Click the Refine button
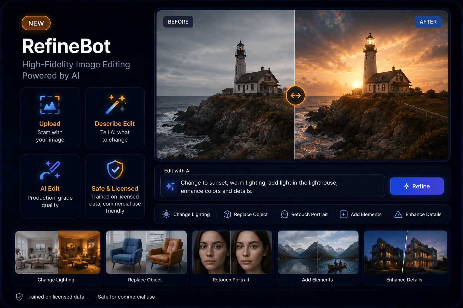Image resolution: width=463 pixels, height=308 pixels. coord(417,186)
